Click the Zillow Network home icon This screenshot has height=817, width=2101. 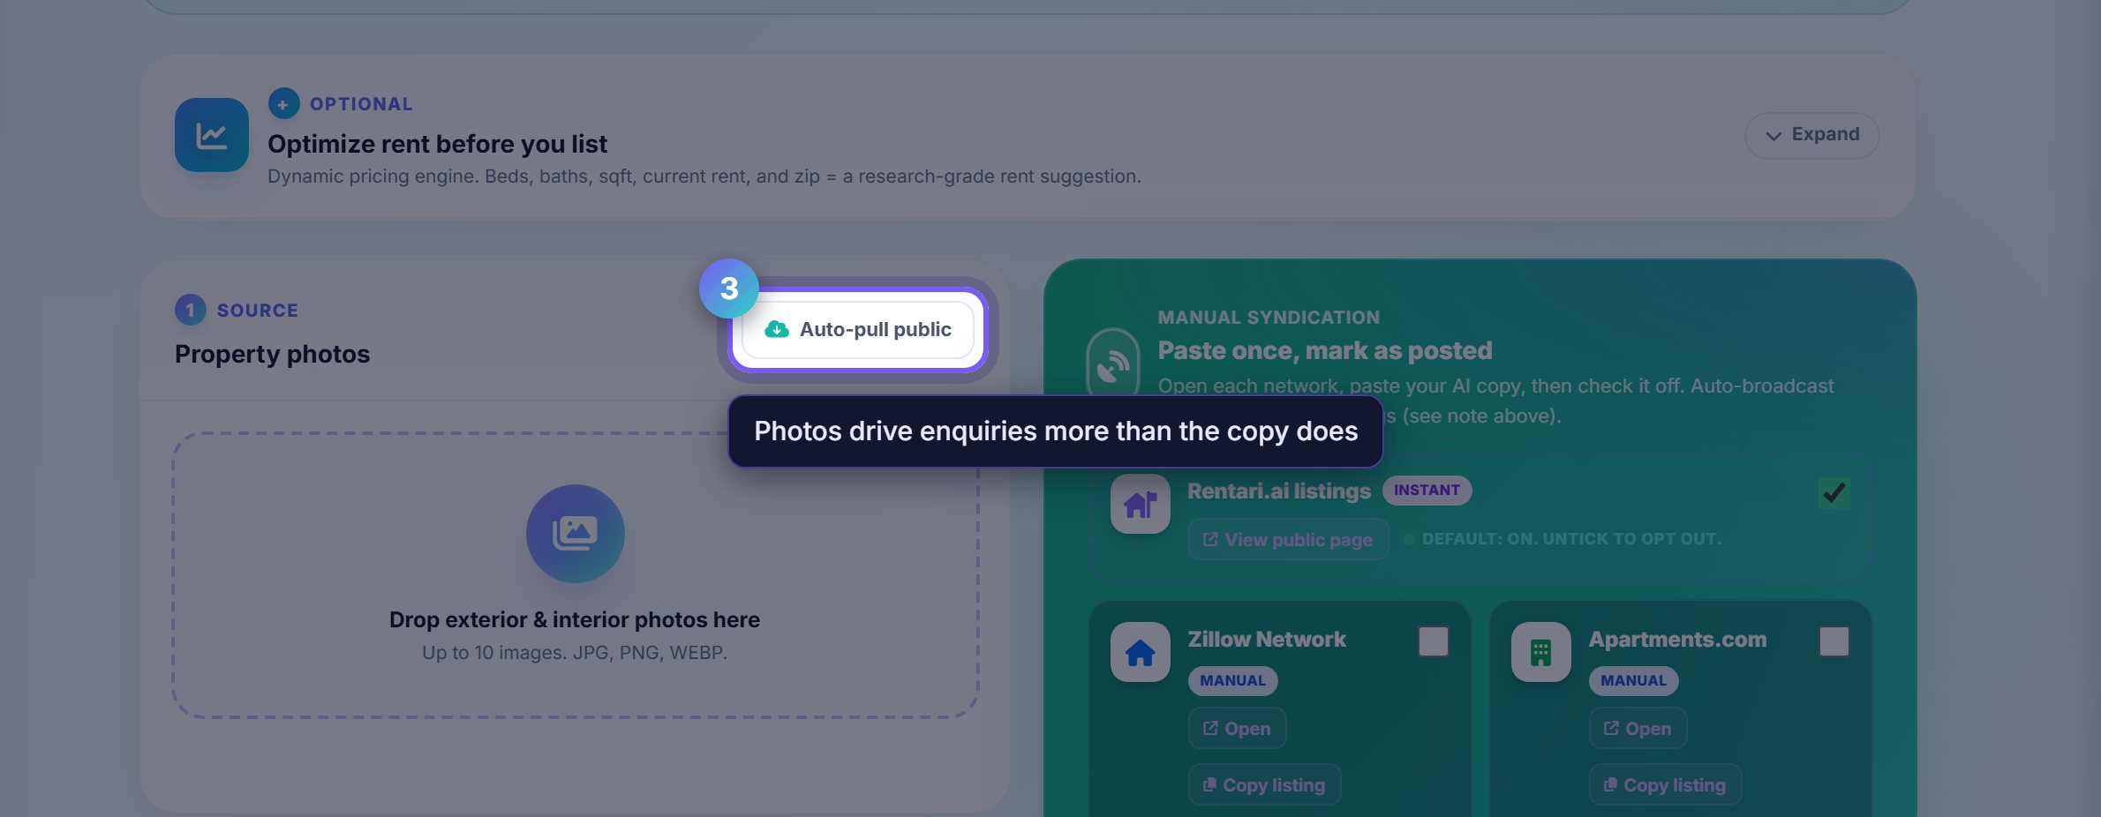tap(1141, 652)
